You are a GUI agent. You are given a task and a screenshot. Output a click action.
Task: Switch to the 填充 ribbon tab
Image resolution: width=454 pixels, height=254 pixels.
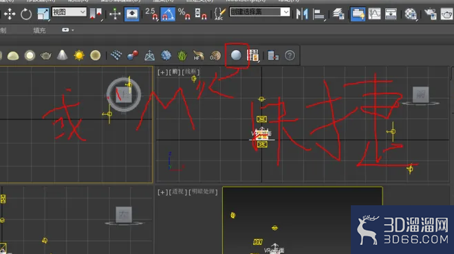(39, 30)
